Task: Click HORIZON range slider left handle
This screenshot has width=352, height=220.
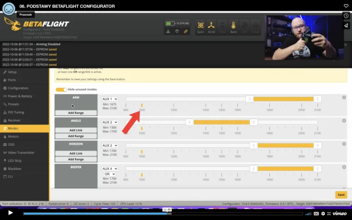Action: pos(253,145)
